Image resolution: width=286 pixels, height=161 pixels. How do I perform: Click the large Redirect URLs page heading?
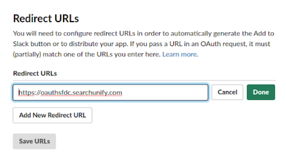click(x=46, y=18)
